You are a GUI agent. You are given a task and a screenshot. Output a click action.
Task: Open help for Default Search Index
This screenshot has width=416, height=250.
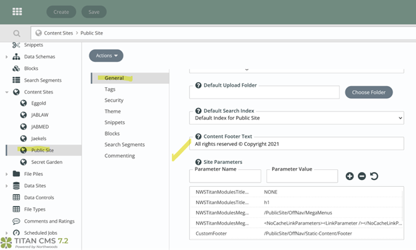pyautogui.click(x=198, y=111)
